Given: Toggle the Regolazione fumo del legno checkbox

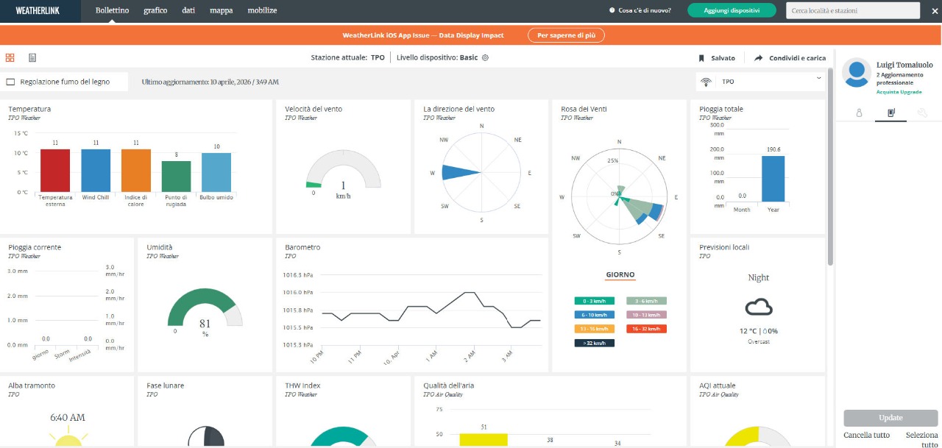Looking at the screenshot, I should point(11,82).
